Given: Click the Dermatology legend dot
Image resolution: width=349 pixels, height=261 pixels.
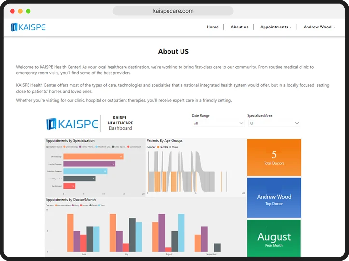Looking at the screenshot, I should coord(64,146).
